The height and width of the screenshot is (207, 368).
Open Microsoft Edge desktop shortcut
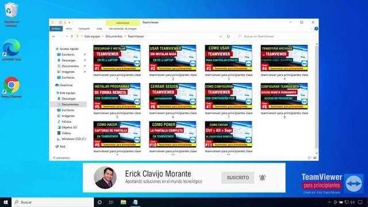click(11, 50)
